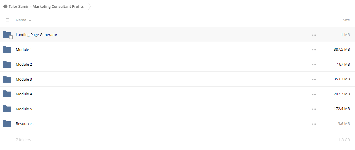Toggle Name column sort arrow

[30, 20]
